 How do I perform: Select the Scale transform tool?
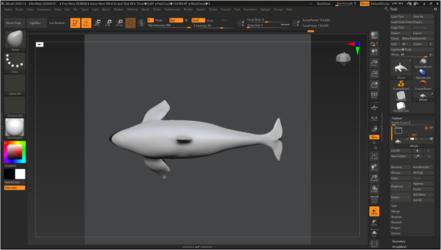coord(108,23)
